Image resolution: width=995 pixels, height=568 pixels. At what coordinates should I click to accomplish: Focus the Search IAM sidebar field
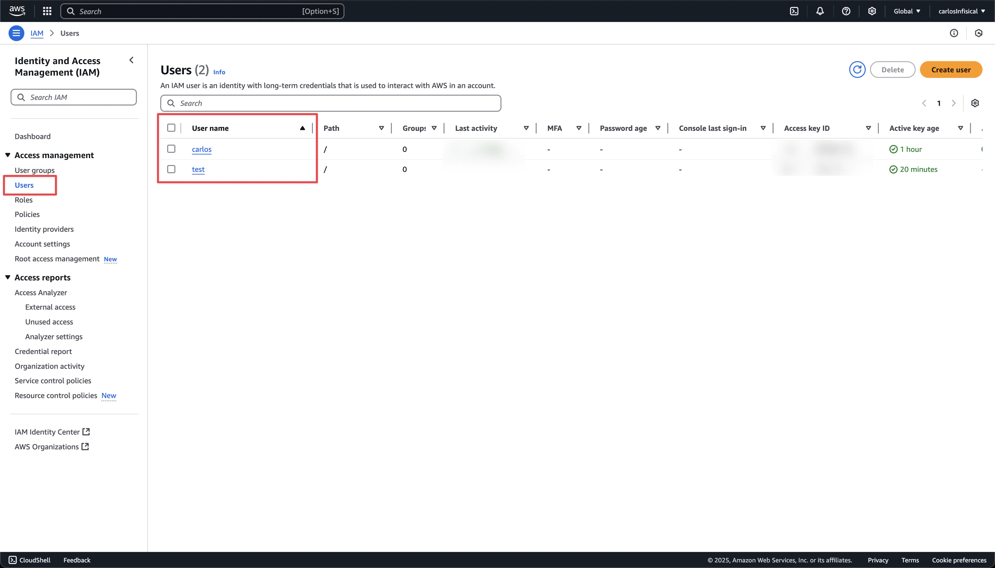(74, 97)
